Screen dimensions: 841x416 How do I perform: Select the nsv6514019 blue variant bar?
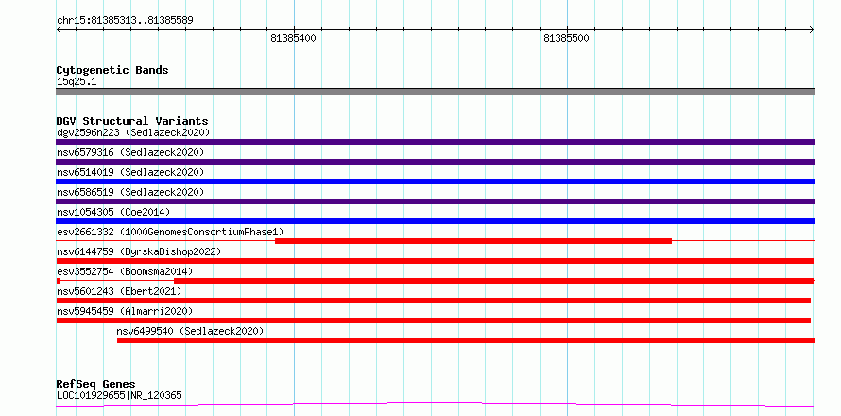(x=435, y=182)
